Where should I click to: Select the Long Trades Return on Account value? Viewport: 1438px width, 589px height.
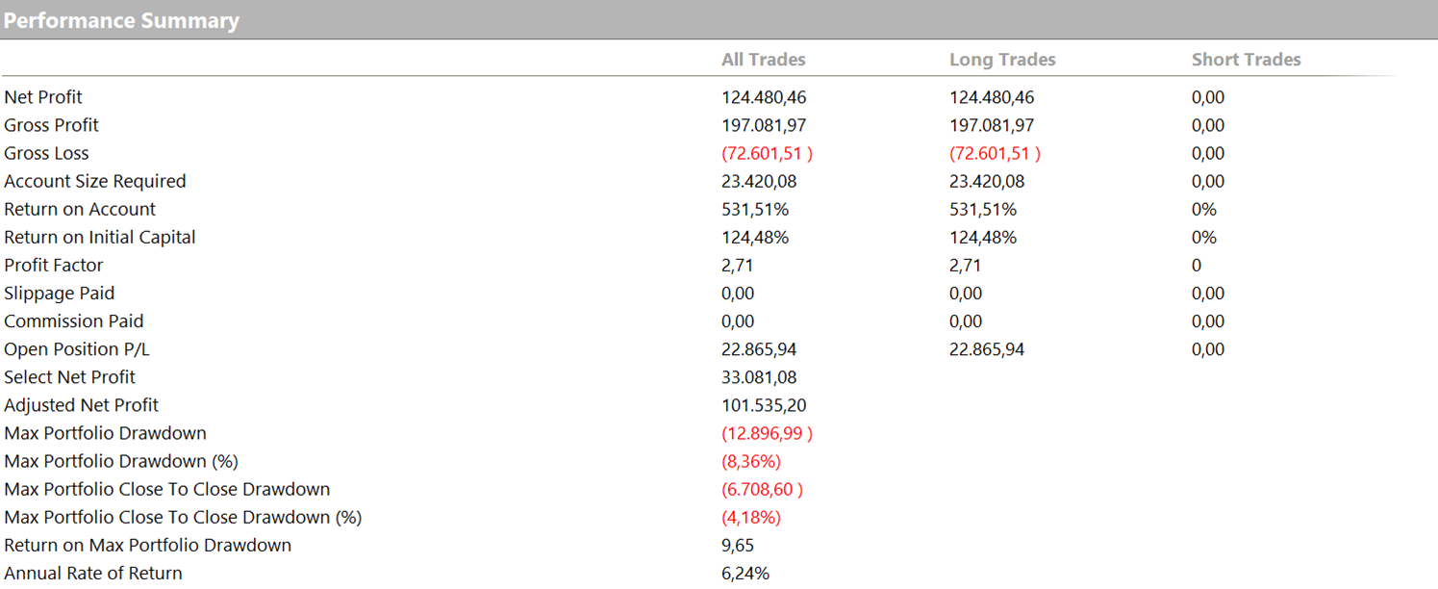(x=982, y=209)
